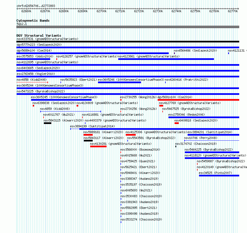Select nsv5473225 (ByrskaBishop2022) label
The image size is (247, 233).
coord(41,91)
